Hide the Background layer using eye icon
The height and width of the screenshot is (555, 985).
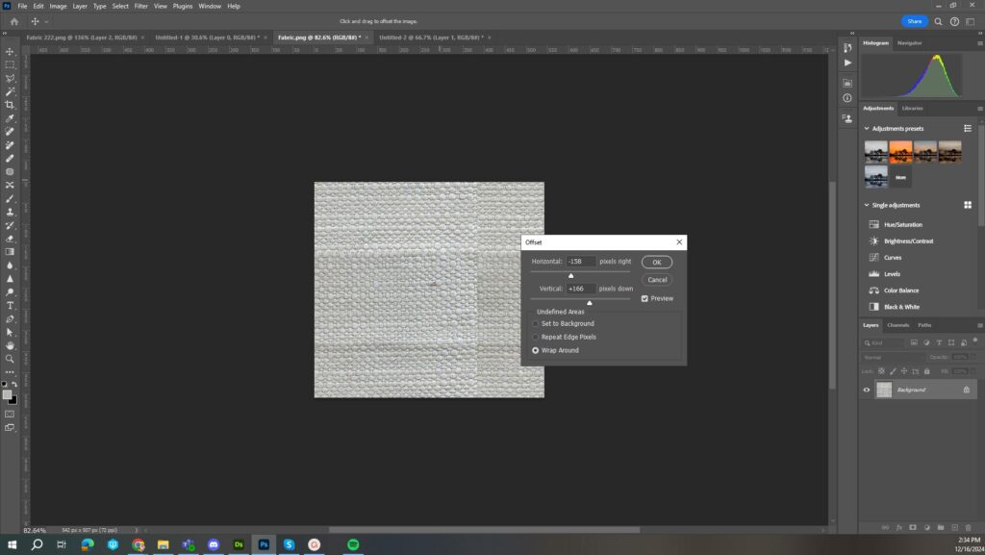[x=867, y=390]
